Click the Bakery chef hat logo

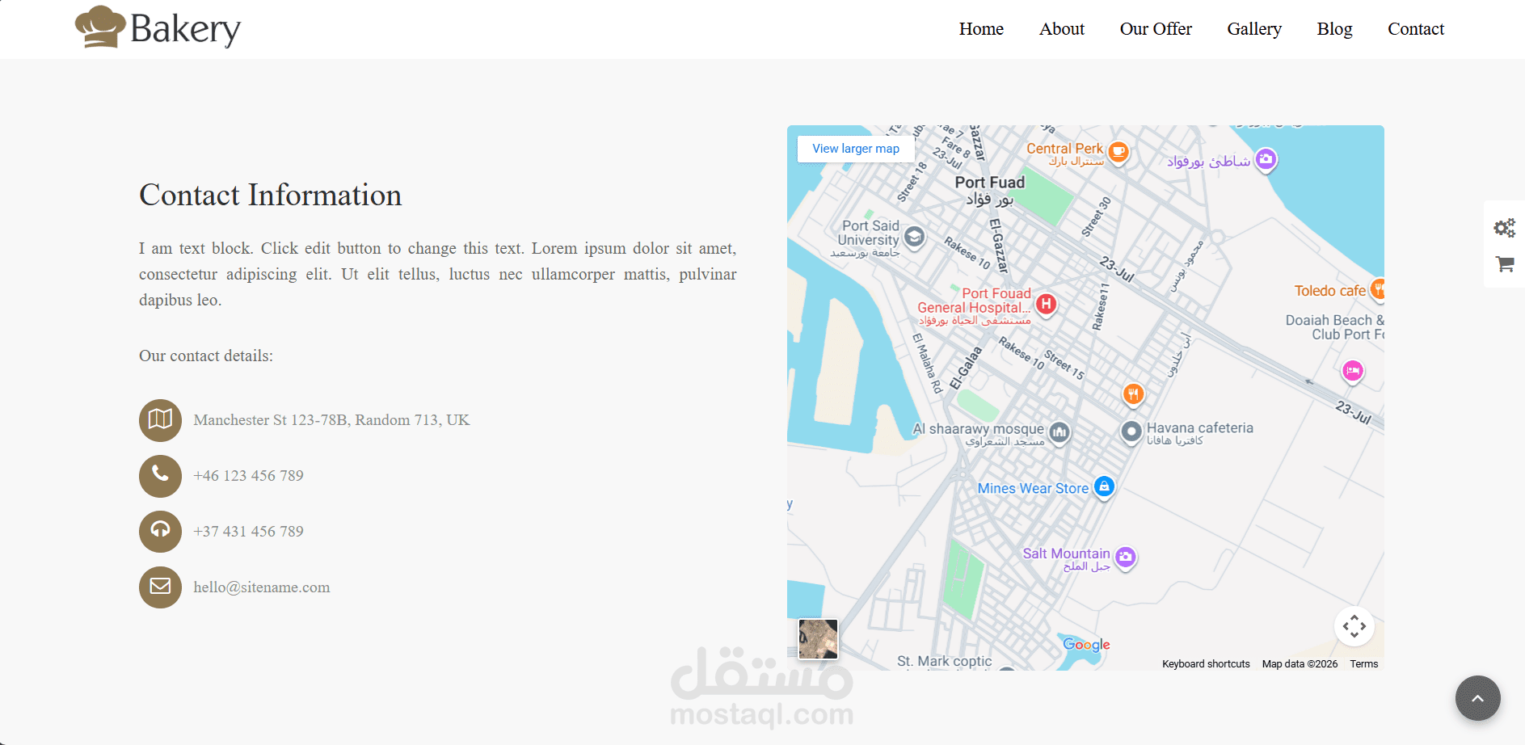point(158,27)
